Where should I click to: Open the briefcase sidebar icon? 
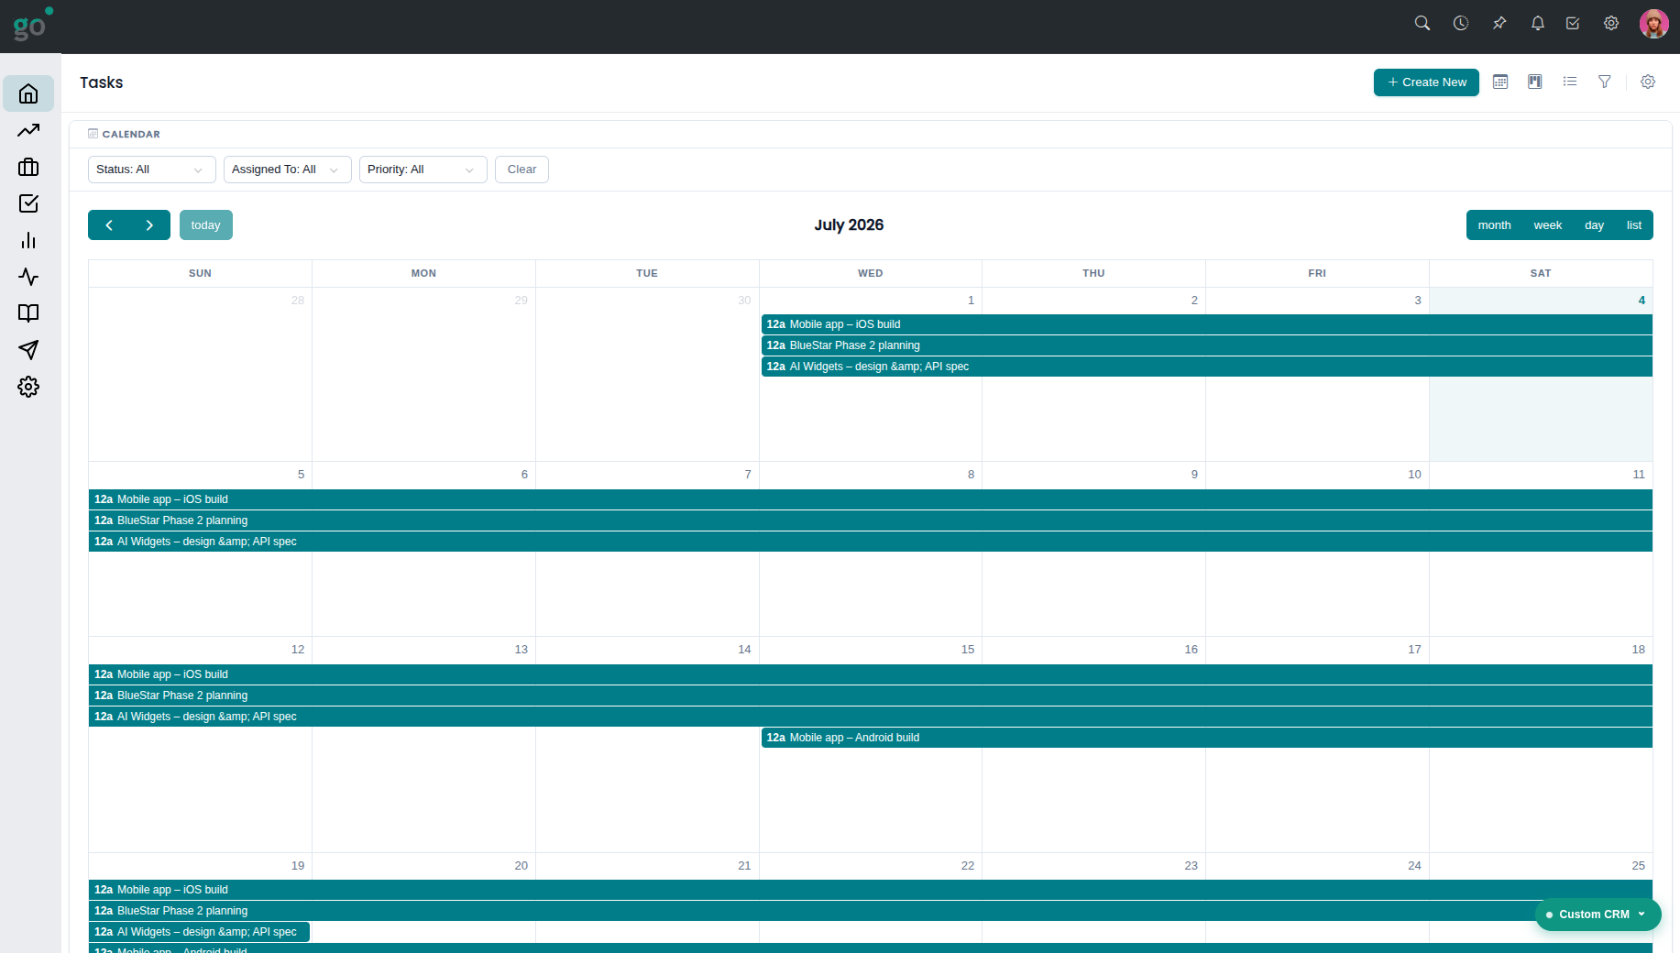pyautogui.click(x=28, y=167)
